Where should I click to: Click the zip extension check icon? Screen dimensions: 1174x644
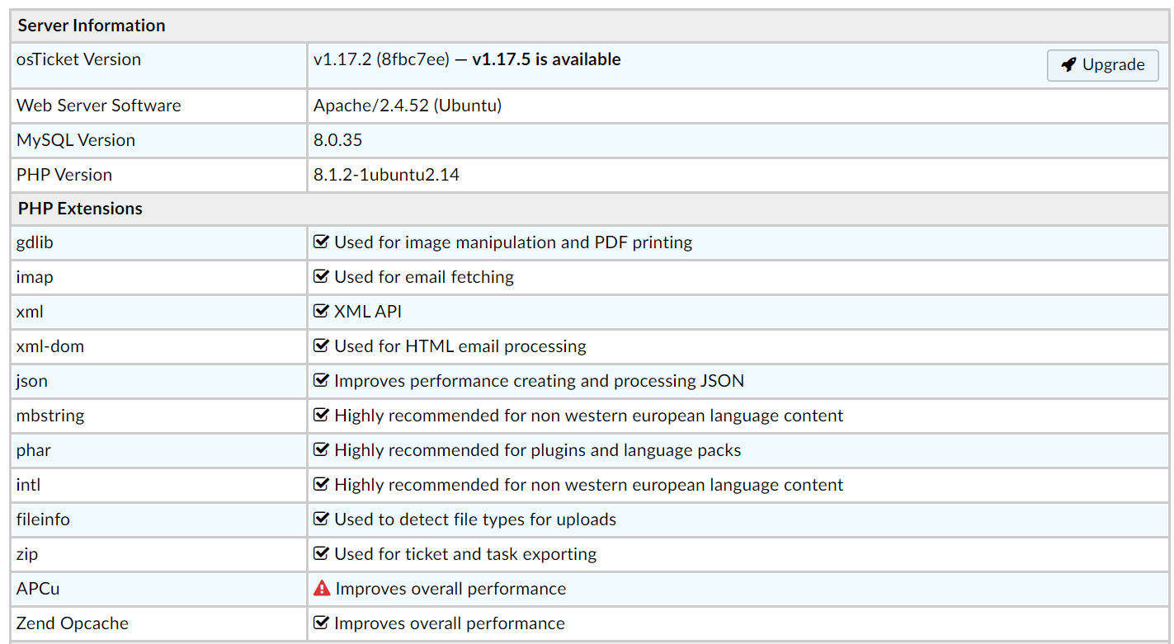322,554
